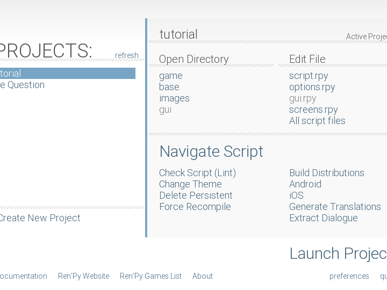This screenshot has width=387, height=290.
Task: Click Create New Project
Action: 39,218
